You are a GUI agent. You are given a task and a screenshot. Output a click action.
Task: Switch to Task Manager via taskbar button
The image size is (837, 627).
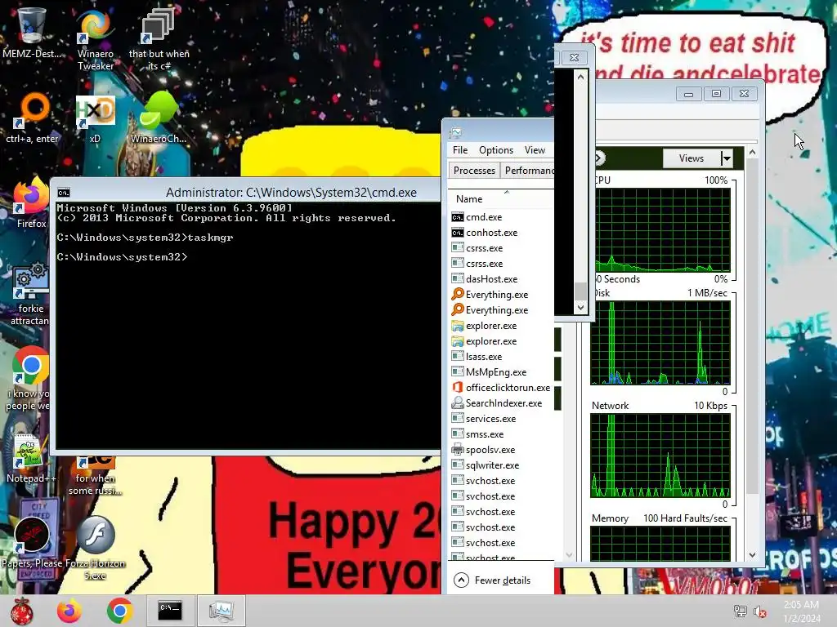pos(221,611)
